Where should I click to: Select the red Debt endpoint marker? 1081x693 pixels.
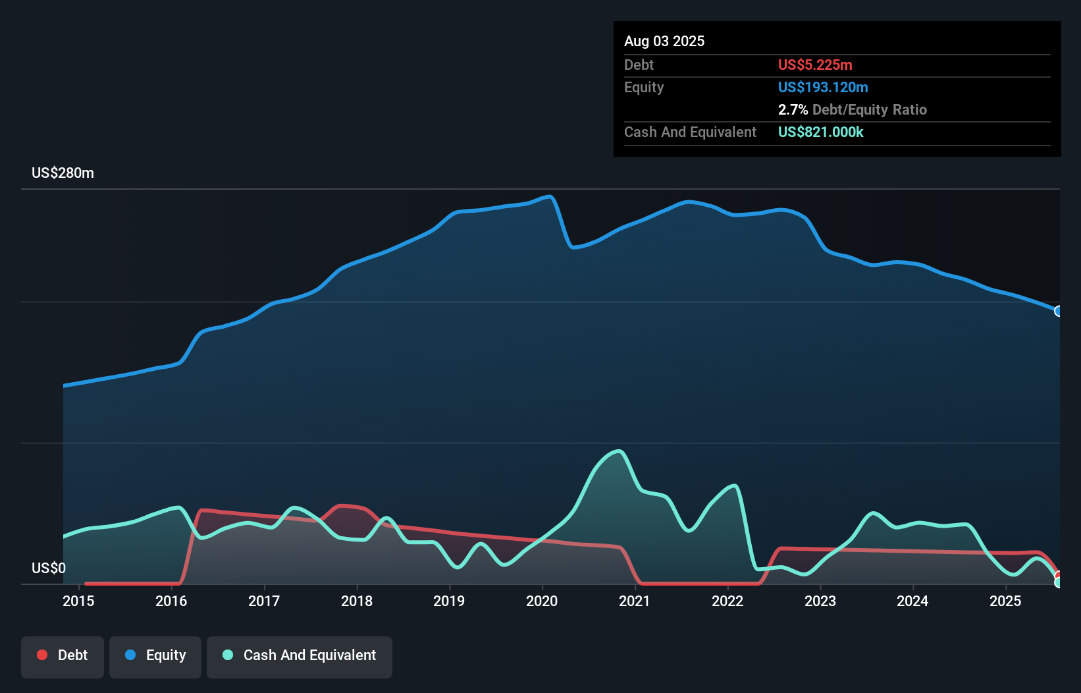coord(1058,575)
